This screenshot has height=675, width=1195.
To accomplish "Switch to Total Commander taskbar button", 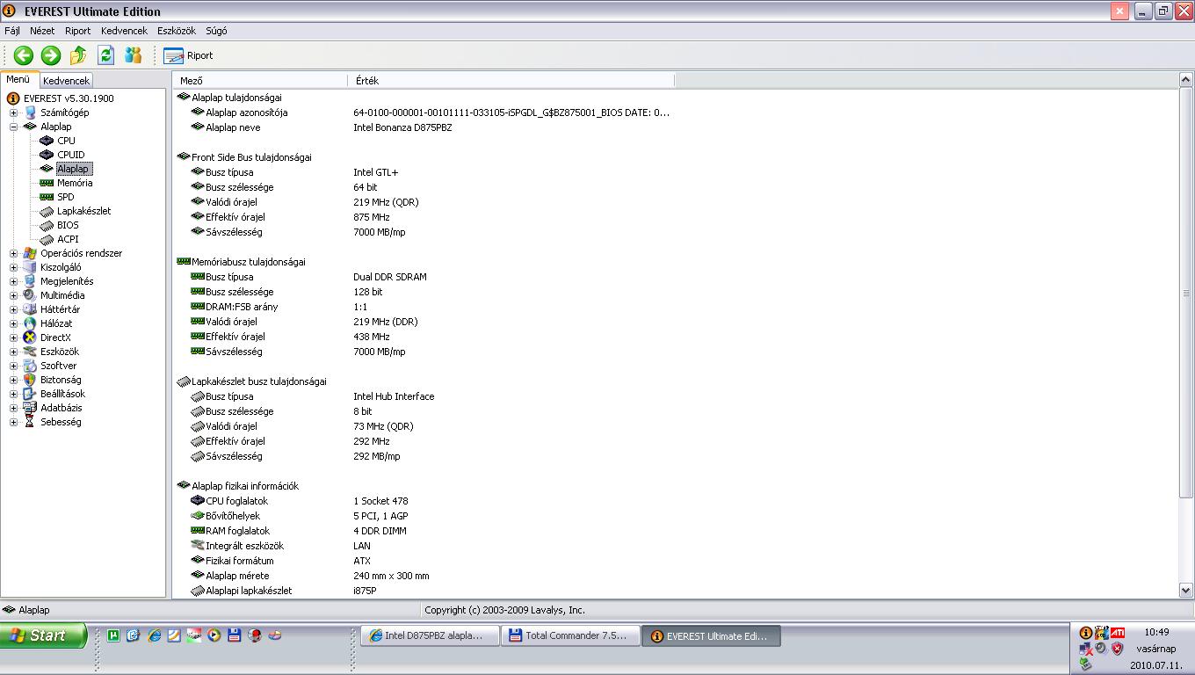I will point(570,635).
